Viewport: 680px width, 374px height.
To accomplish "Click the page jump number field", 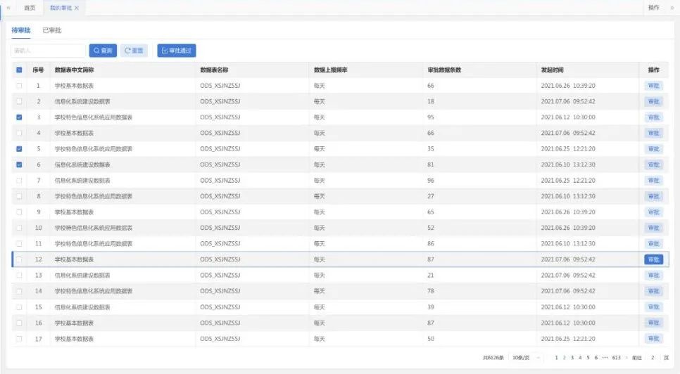I will click(653, 357).
